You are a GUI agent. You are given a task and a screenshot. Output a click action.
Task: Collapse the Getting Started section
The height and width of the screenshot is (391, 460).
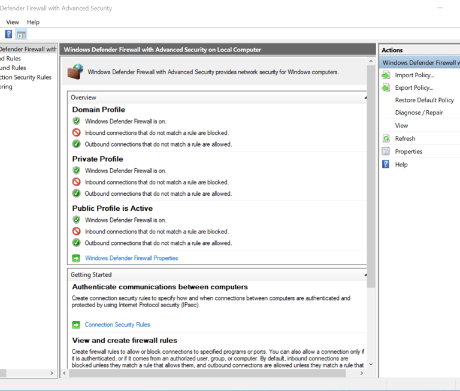[x=365, y=275]
